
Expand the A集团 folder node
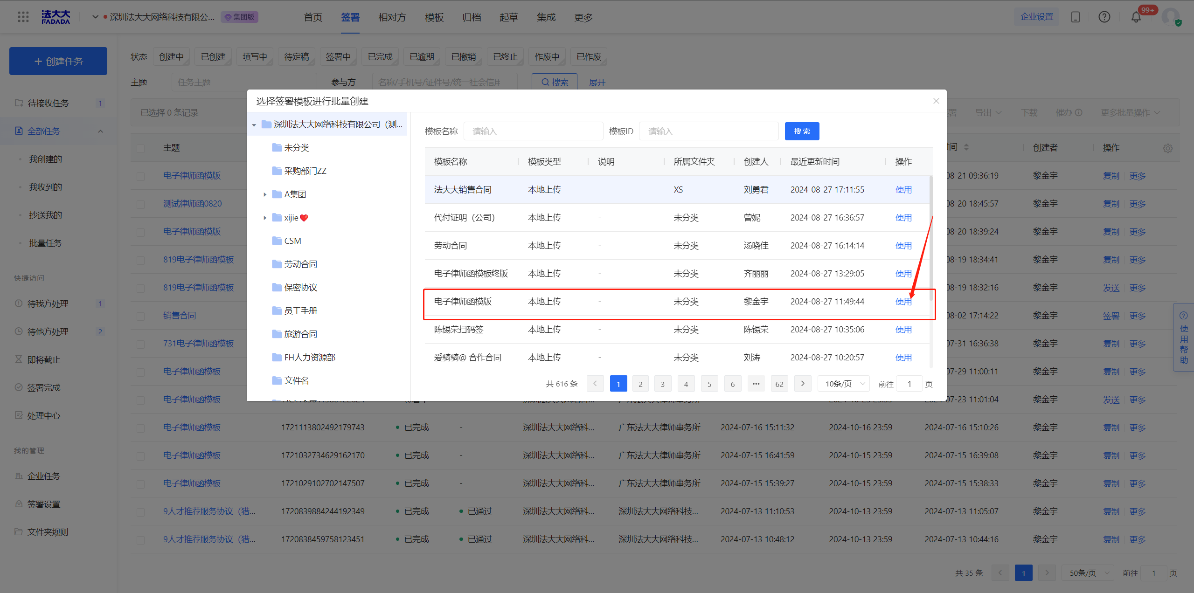pos(264,194)
